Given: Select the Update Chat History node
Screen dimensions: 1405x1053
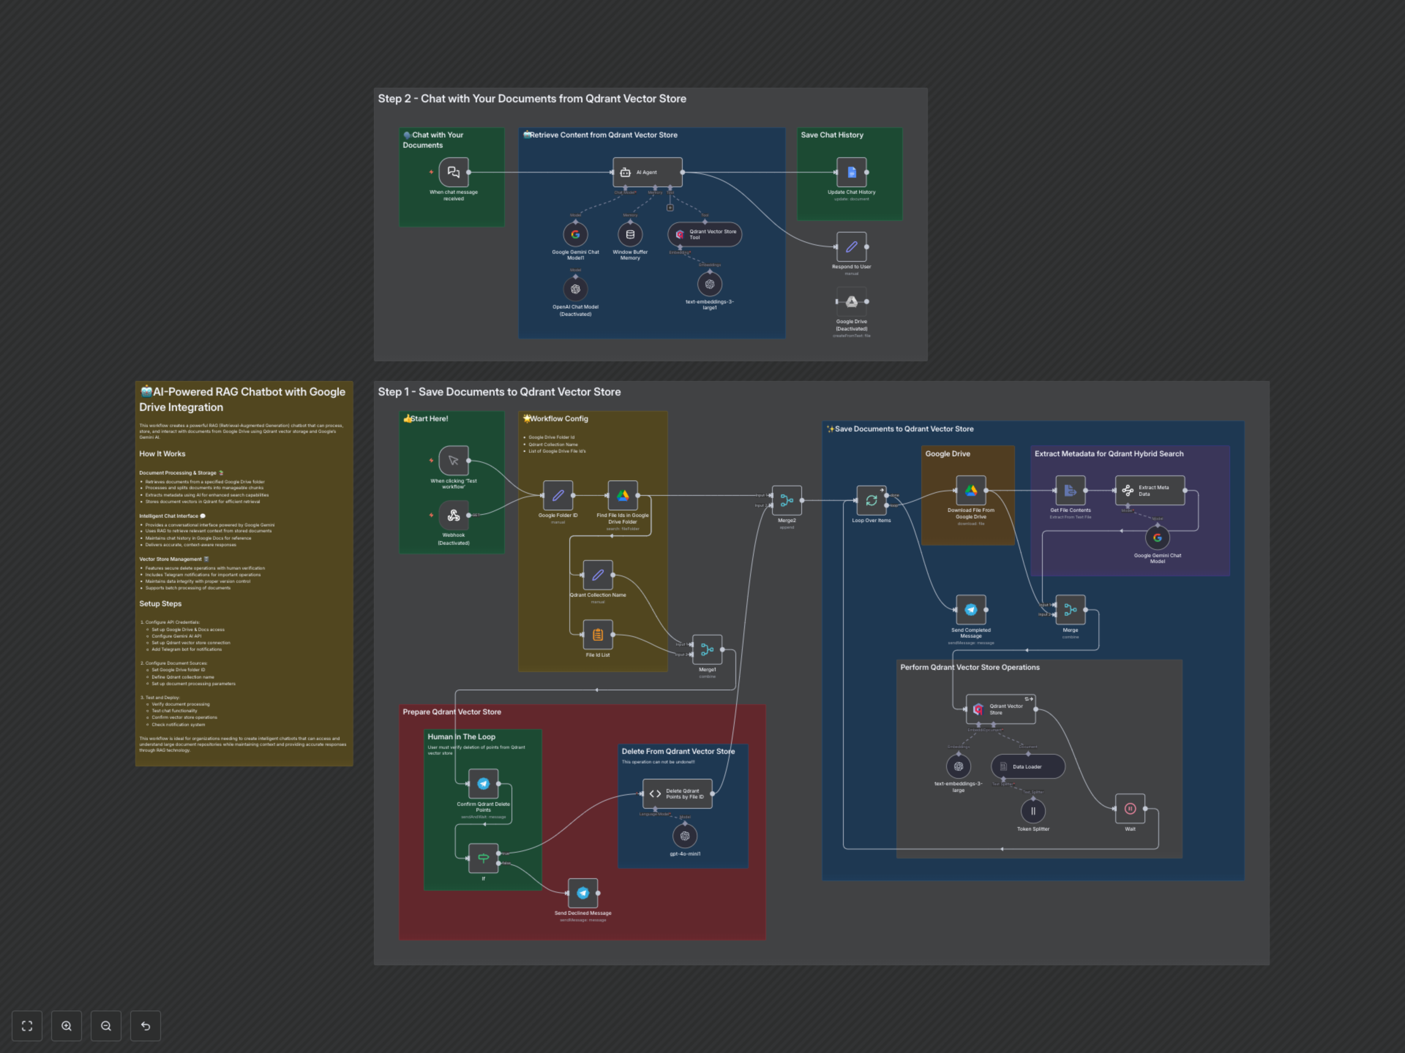Looking at the screenshot, I should 851,172.
